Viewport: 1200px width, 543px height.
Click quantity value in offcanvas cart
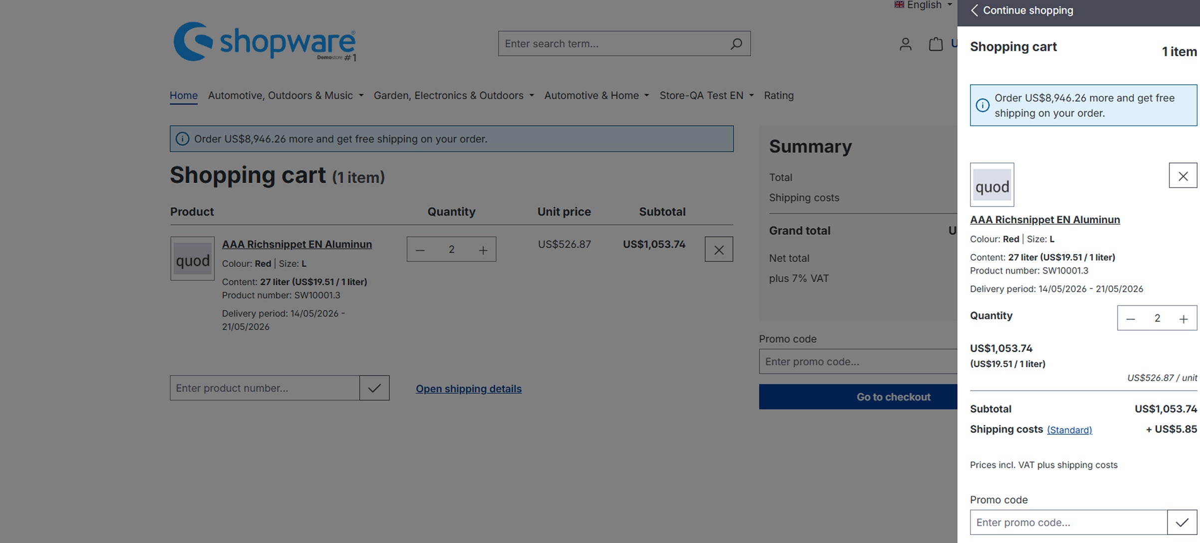tap(1157, 318)
